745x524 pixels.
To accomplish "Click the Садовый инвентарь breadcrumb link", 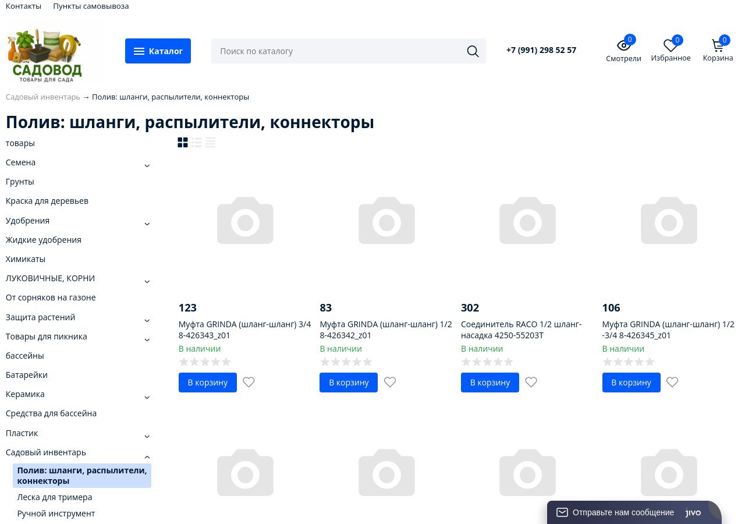I will pos(43,97).
